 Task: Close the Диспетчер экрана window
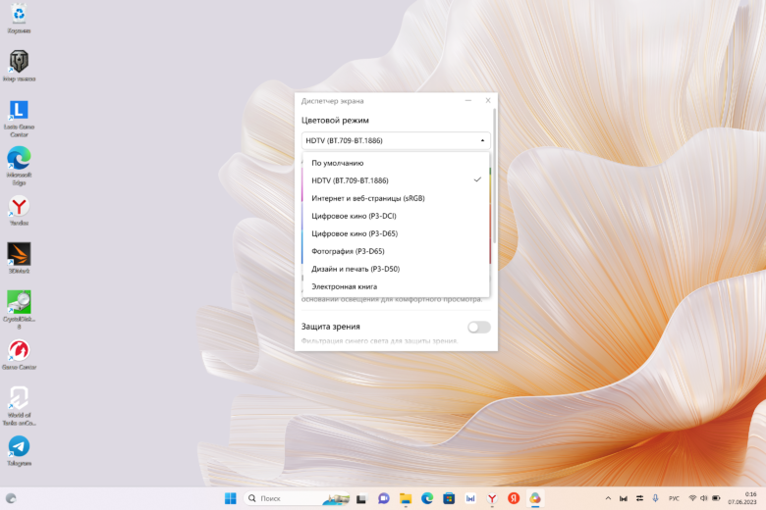(x=487, y=101)
